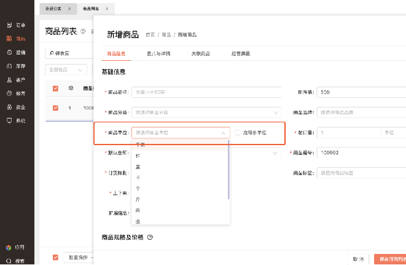Open 库存 (Inventory) in the sidebar
Screen dimensions: 406x265
[16, 66]
